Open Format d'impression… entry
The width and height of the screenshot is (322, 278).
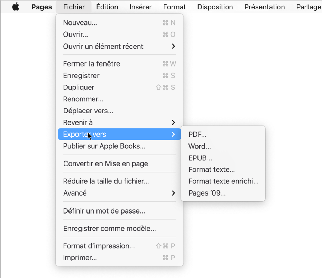click(119, 246)
